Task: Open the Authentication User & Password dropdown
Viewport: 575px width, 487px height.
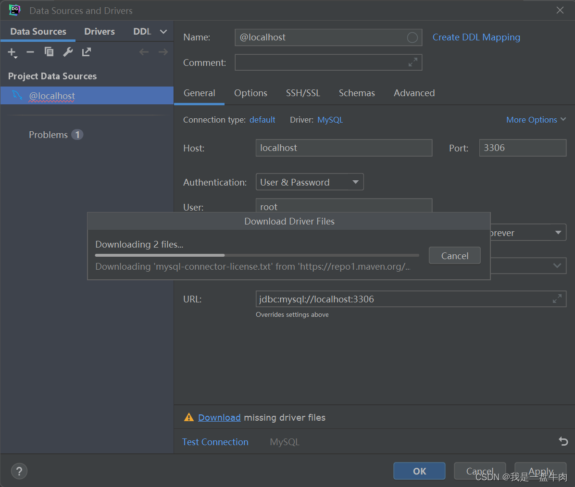Action: pos(310,182)
